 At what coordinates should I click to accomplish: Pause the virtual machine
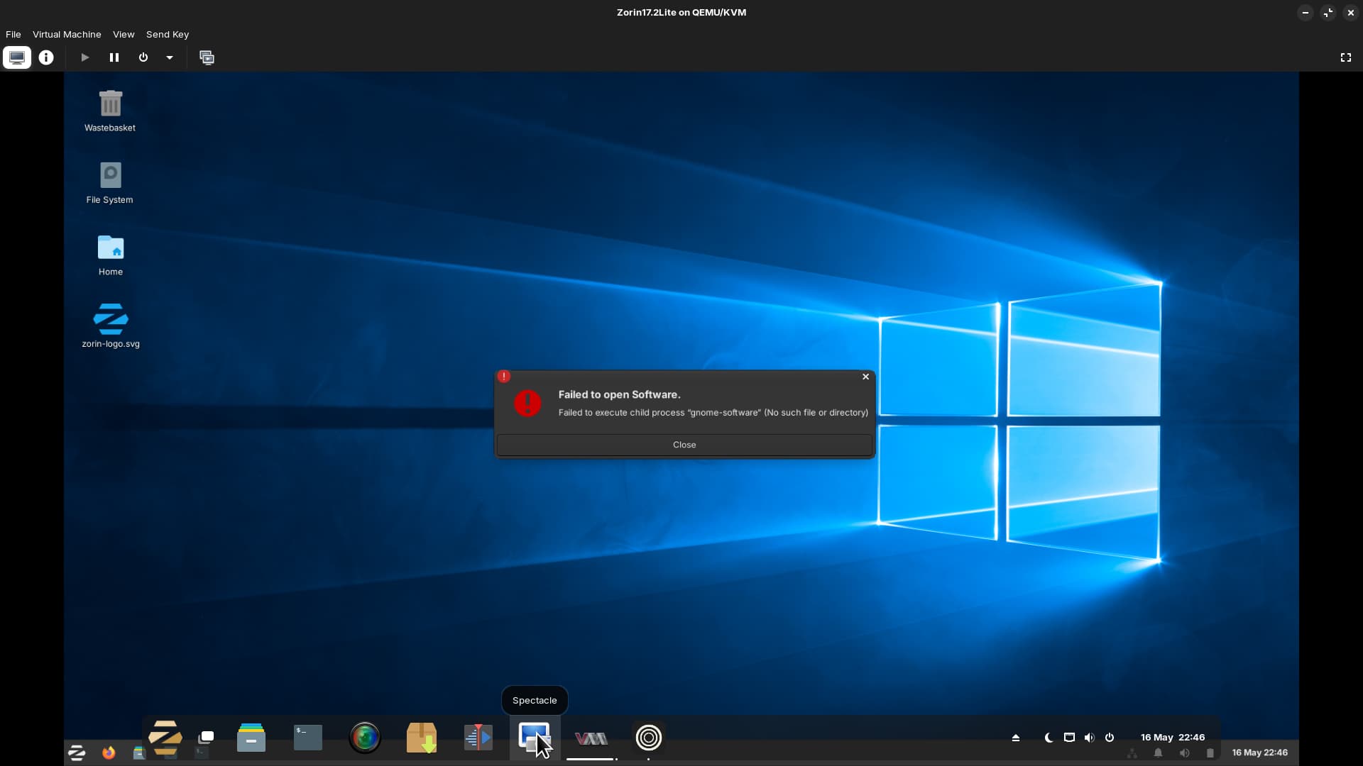[114, 57]
